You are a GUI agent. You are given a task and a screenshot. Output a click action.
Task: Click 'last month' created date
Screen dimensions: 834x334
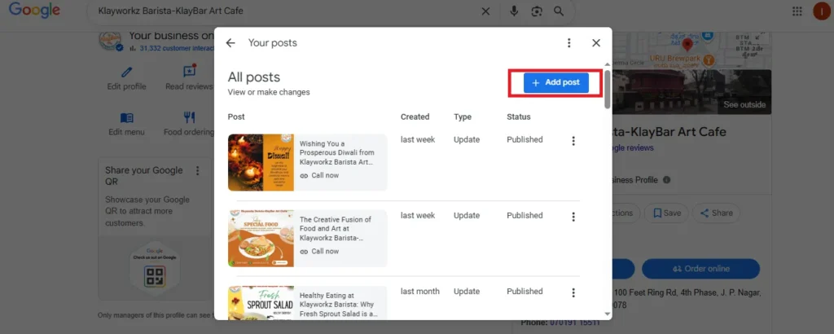[x=420, y=292]
